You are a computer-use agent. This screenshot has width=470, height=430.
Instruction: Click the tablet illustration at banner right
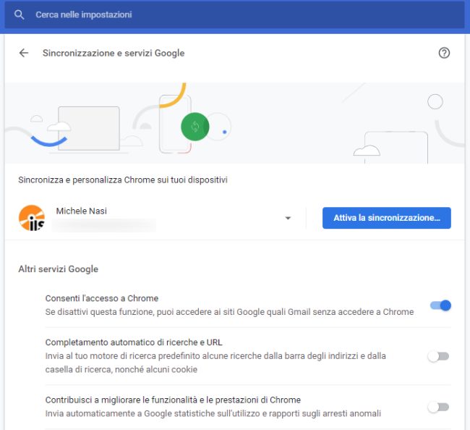(396, 147)
